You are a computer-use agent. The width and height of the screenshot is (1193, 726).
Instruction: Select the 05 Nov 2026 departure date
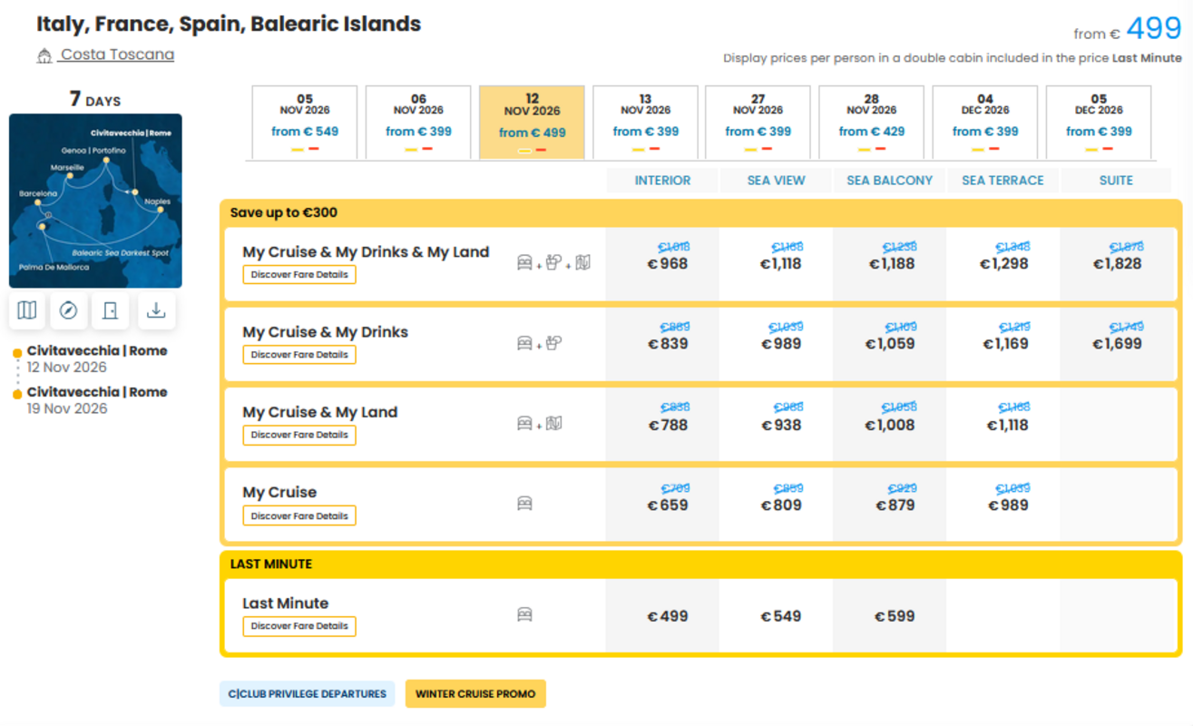(x=305, y=123)
